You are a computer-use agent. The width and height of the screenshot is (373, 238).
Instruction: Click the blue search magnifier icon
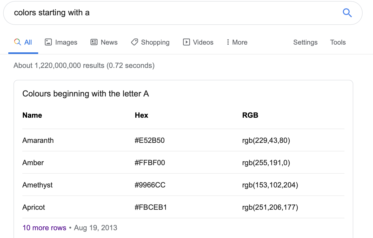[x=347, y=13]
